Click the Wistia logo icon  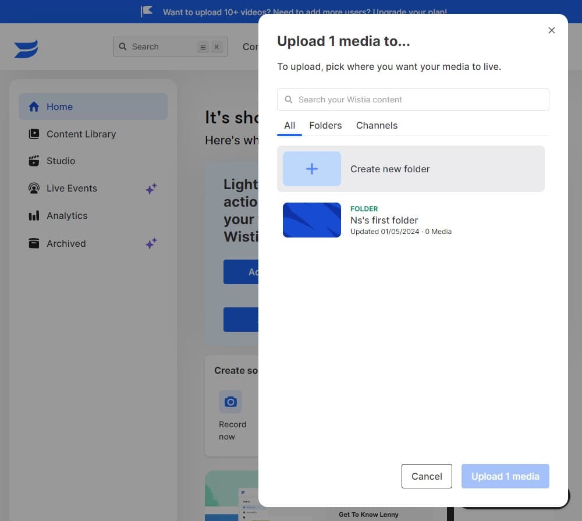[26, 49]
